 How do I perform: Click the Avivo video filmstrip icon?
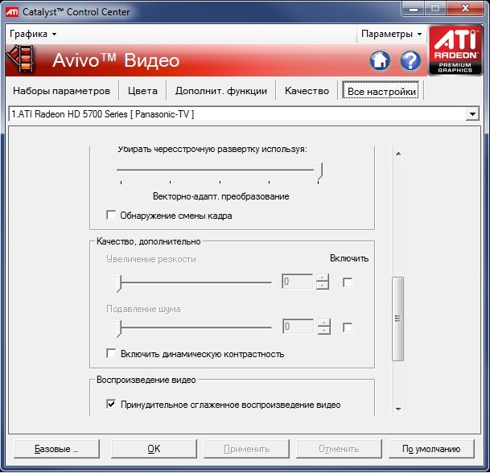pyautogui.click(x=21, y=59)
